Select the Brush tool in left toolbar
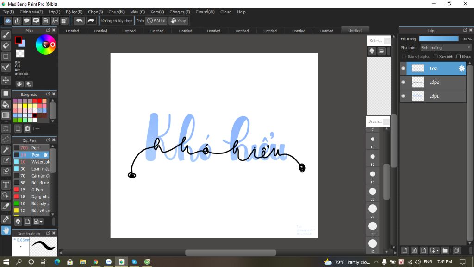The image size is (474, 267). [x=6, y=35]
